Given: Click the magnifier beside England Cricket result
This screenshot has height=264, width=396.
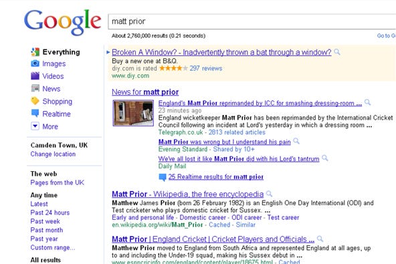Looking at the screenshot, I should [320, 239].
